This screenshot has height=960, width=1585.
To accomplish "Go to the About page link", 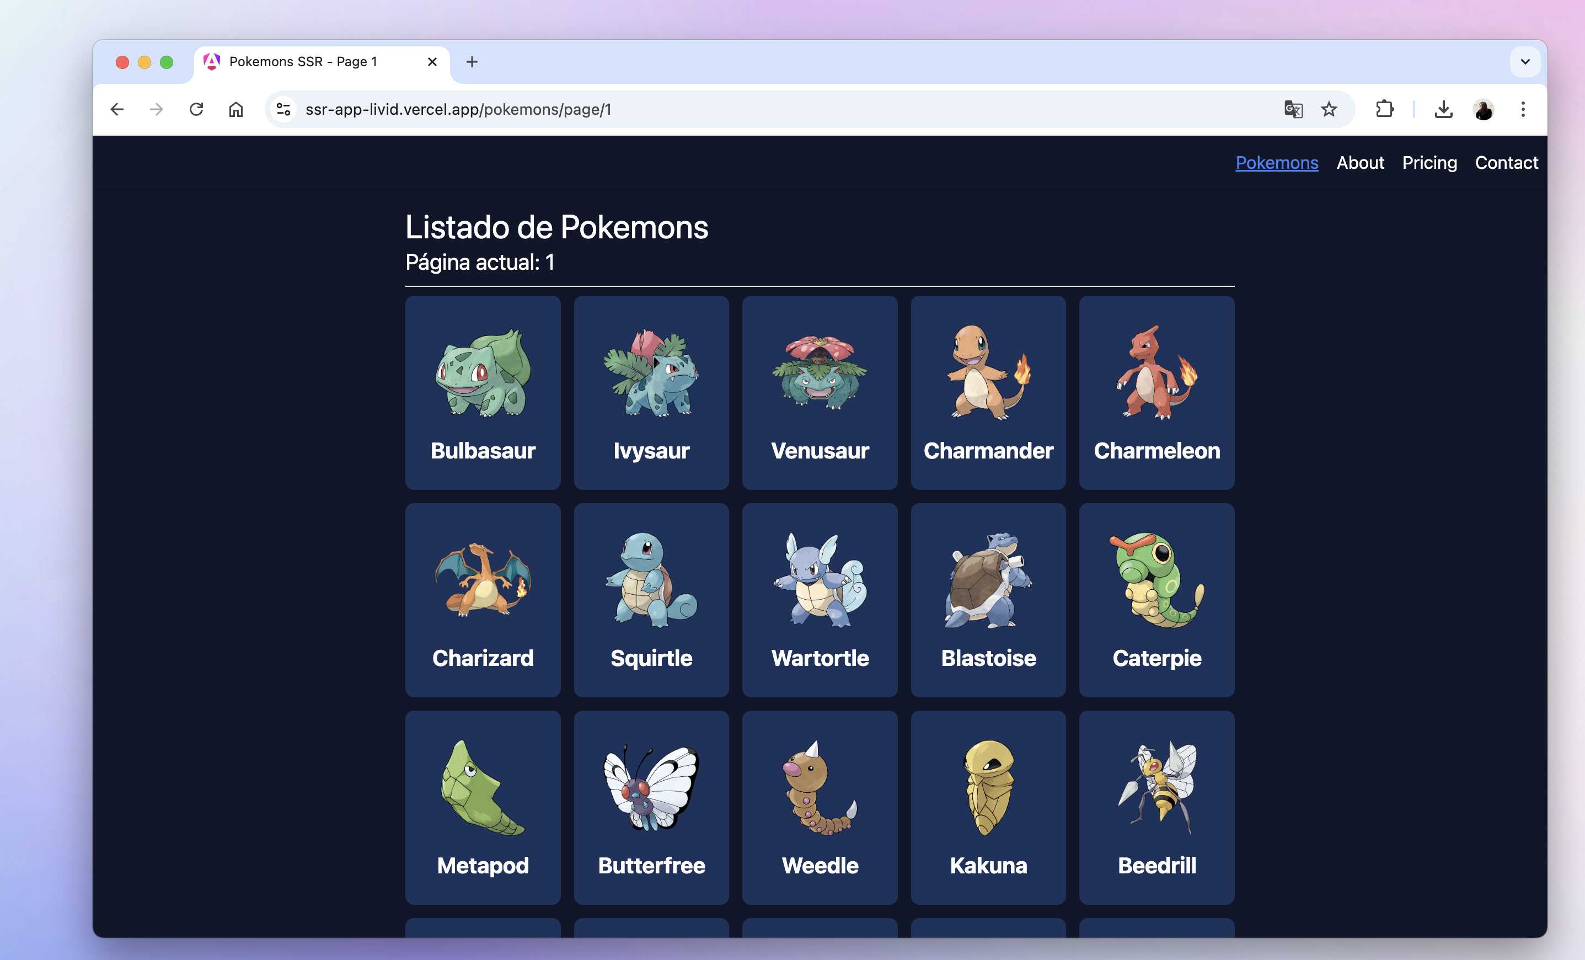I will pos(1360,163).
